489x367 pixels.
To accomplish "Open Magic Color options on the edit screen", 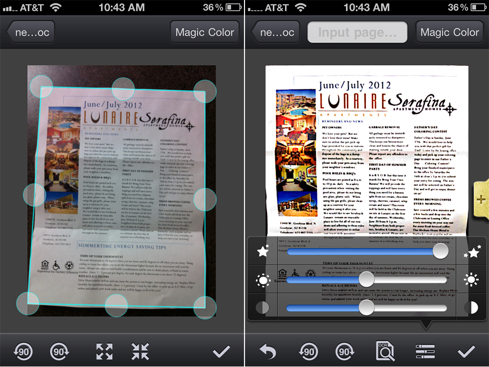I will click(449, 32).
